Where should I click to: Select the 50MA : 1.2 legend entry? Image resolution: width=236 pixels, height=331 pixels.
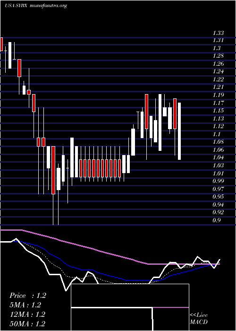27,323
